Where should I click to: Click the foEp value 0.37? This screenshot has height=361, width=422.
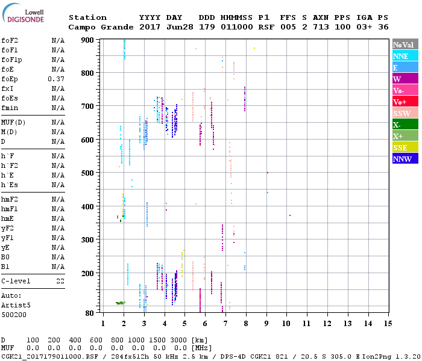tap(56, 79)
